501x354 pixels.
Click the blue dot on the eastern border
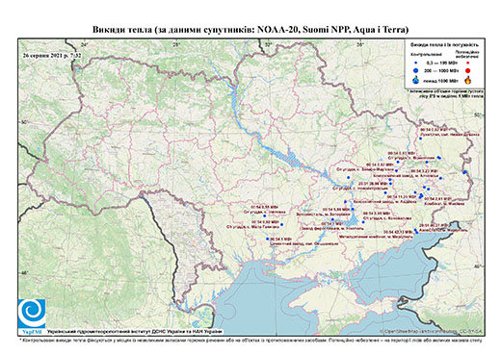click(x=464, y=172)
